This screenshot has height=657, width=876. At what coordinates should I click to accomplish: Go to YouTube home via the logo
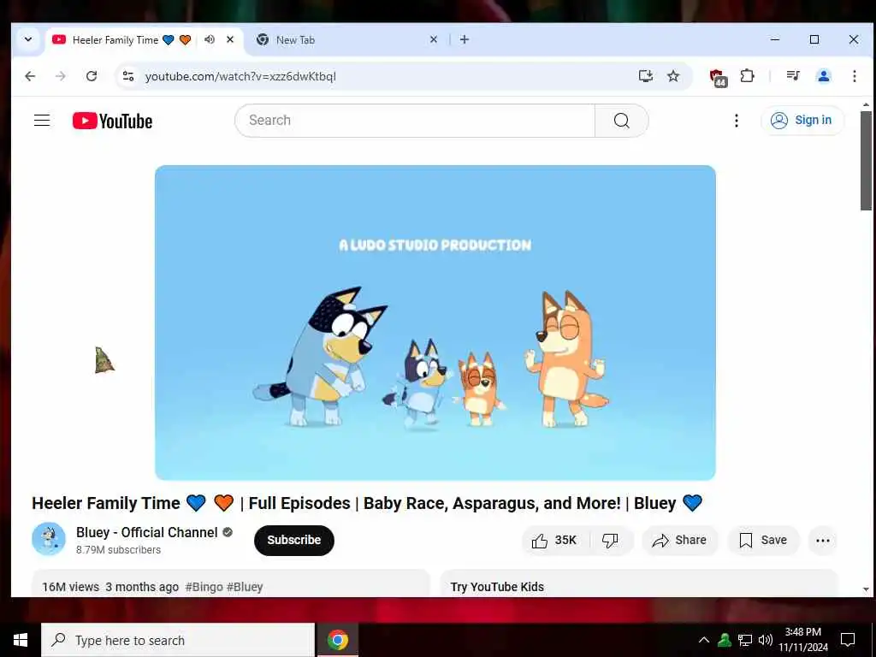pyautogui.click(x=112, y=121)
